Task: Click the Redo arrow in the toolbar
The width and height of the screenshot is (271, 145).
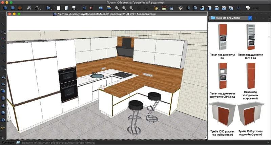Action: pyautogui.click(x=92, y=7)
